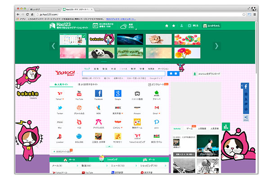Switch to the first browser tab
Viewport: 270px width, 180px height.
coord(45,9)
